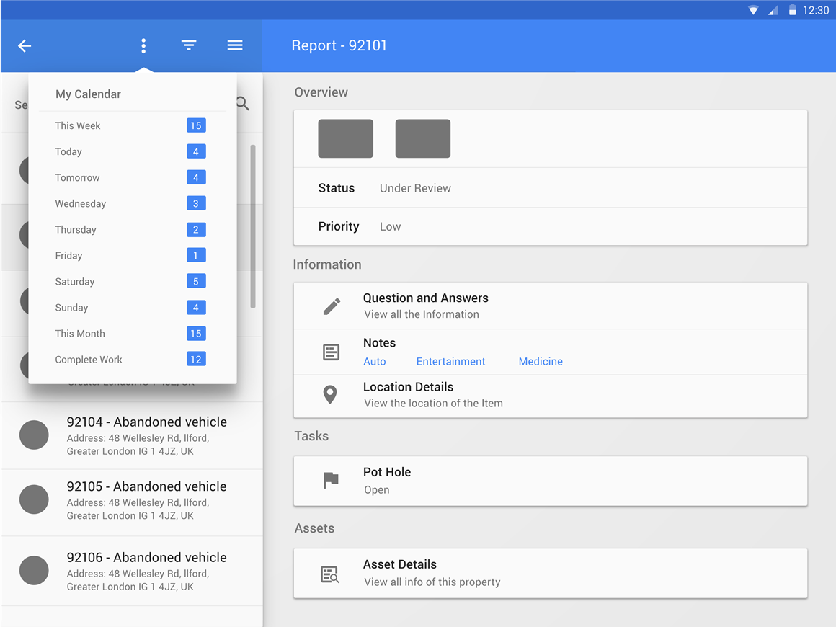Select Complete Work in calendar menu
This screenshot has height=627, width=836.
(x=132, y=360)
